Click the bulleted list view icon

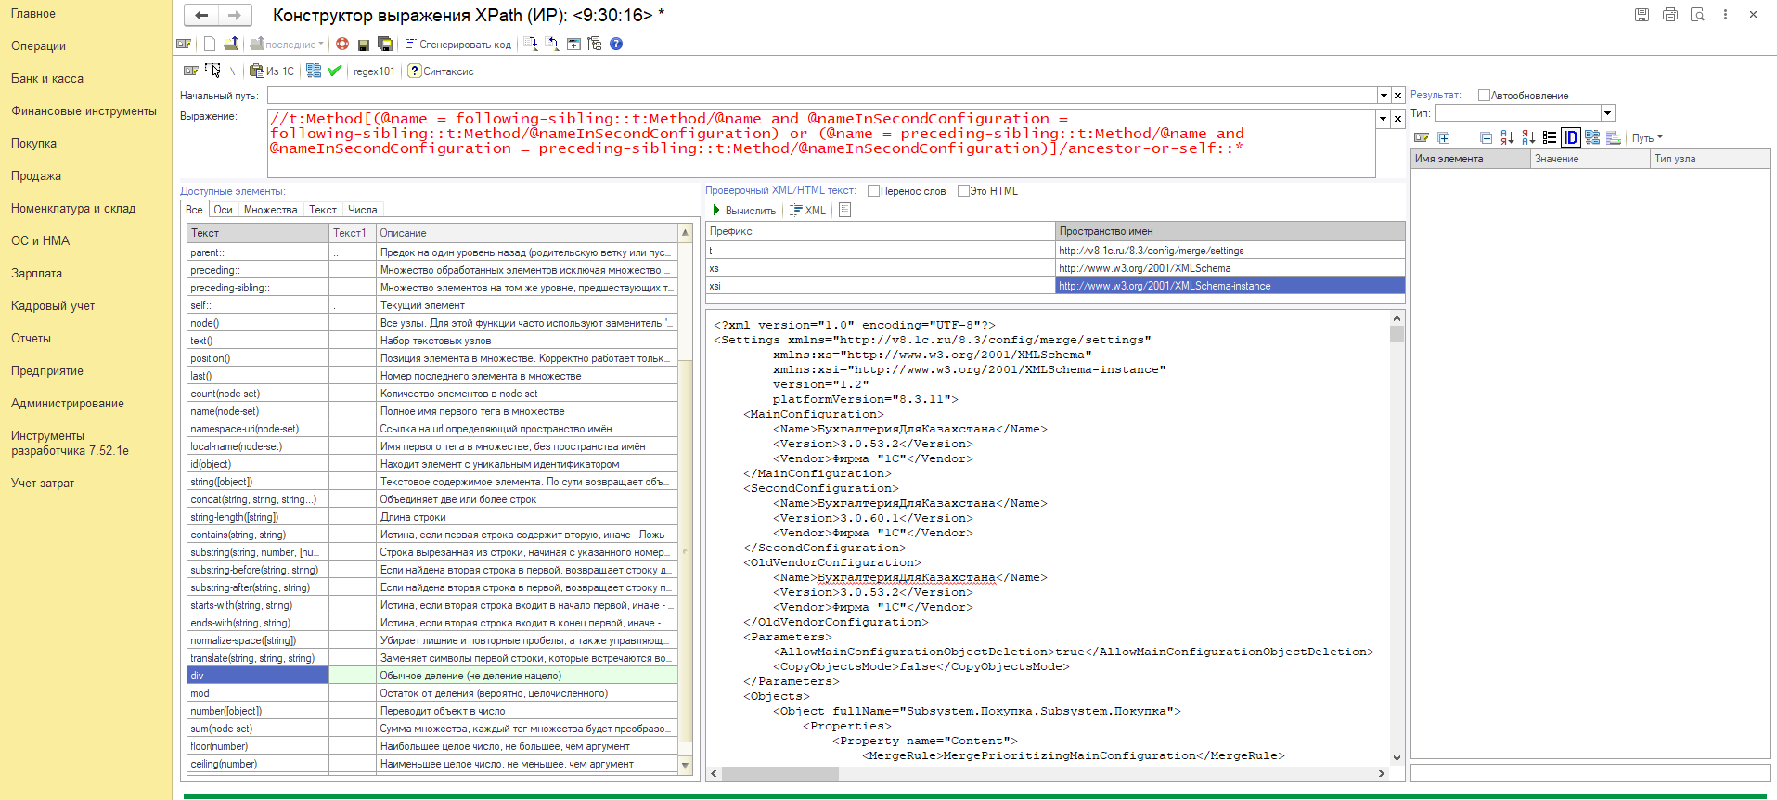pos(1550,137)
